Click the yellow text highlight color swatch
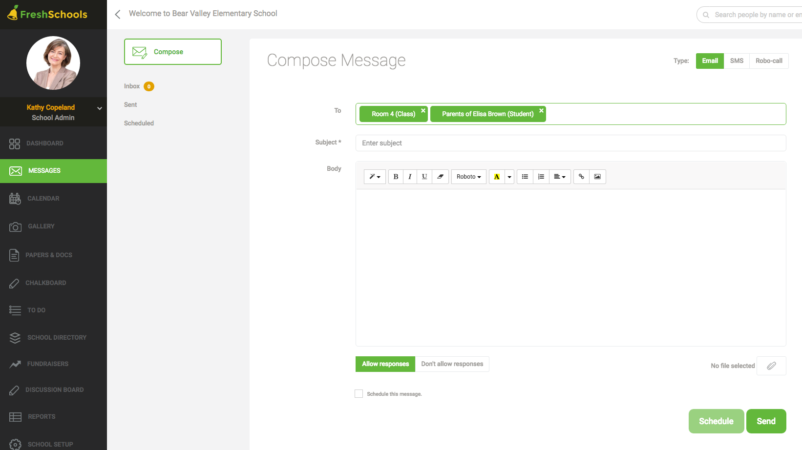The width and height of the screenshot is (802, 450). coord(497,177)
